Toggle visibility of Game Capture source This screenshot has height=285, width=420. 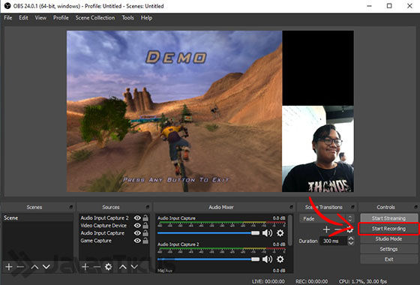click(x=137, y=241)
